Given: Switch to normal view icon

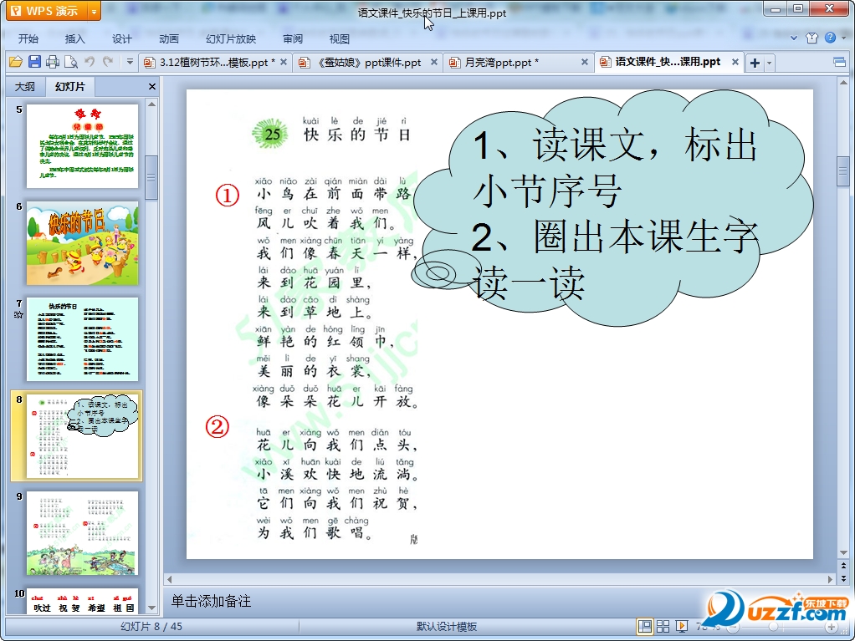Looking at the screenshot, I should (x=644, y=627).
